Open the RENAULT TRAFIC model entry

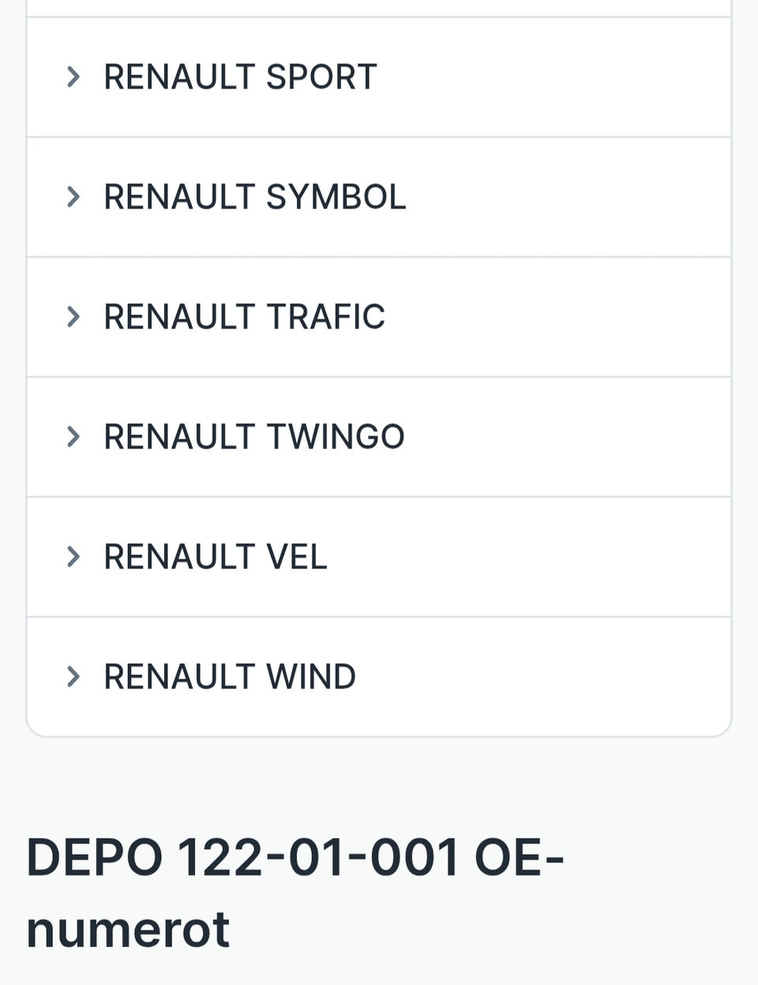[244, 316]
